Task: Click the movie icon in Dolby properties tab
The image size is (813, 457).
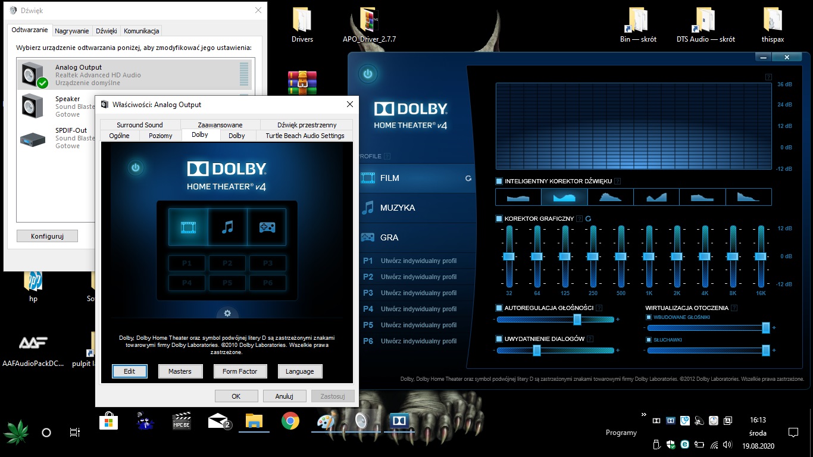Action: (x=189, y=227)
